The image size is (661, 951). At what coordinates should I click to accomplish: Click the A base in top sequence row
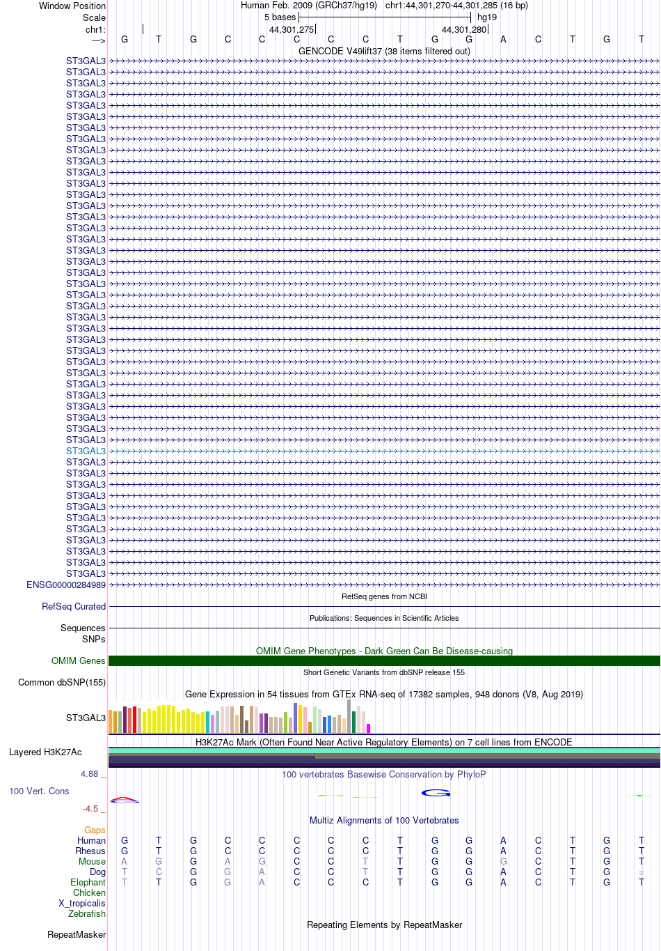[x=503, y=39]
